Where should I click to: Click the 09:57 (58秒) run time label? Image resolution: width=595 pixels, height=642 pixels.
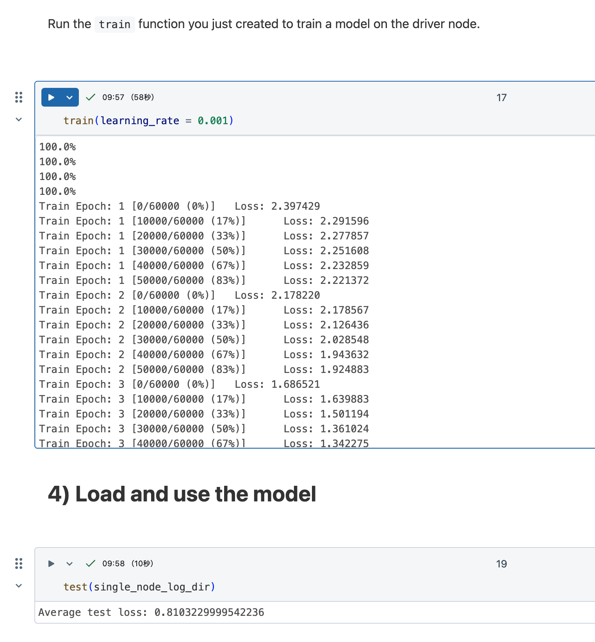128,97
